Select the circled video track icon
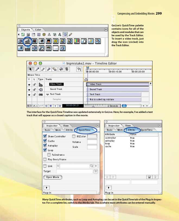 [x=27, y=41]
